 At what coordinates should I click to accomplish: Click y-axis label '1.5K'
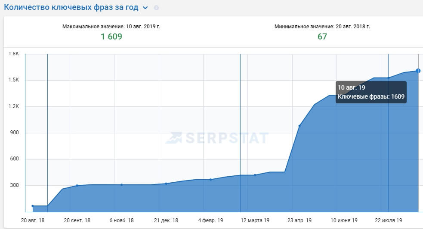pos(14,80)
